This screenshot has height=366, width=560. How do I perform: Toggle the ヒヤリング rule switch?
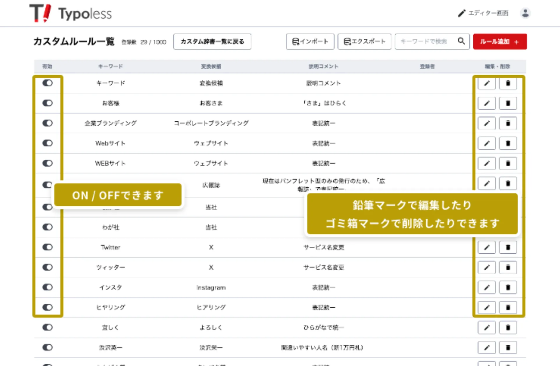[x=48, y=307]
